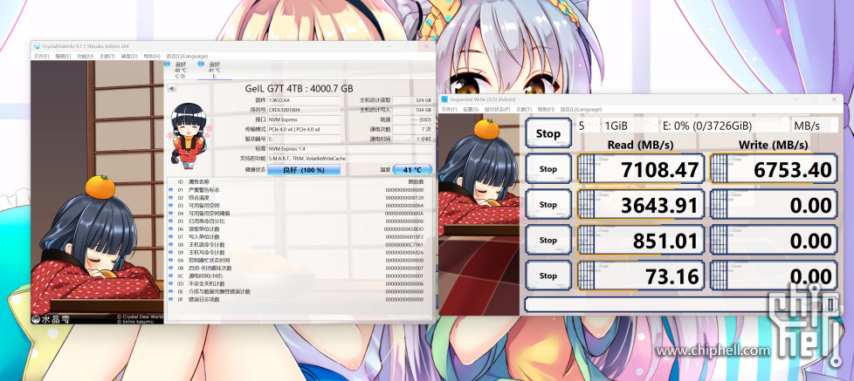Click Stop button beside 73.16 read

(548, 276)
